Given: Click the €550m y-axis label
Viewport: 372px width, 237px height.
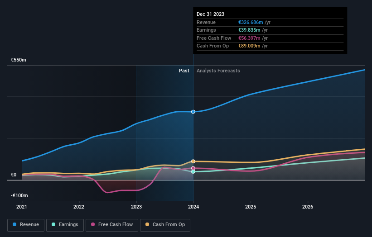Looking at the screenshot, I should pyautogui.click(x=19, y=60).
